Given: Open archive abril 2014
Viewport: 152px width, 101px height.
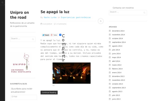Looking at the screenshot, I should (x=116, y=61).
